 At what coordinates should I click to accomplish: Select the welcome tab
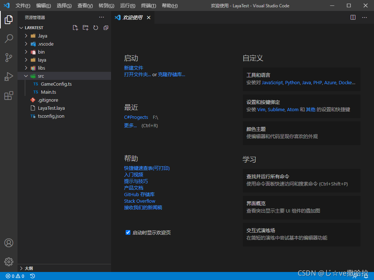pos(133,17)
